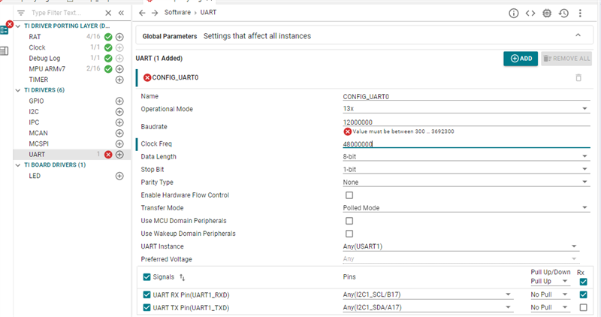601x317 pixels.
Task: Toggle Use MCU Domain Peripherals checkbox
Action: point(349,221)
